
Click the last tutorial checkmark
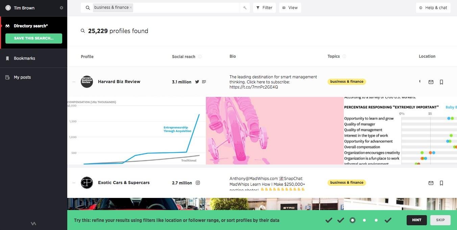(x=388, y=220)
